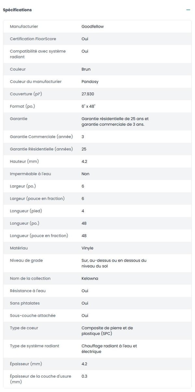Click the Hauteur (mm) row label
Viewport: 195px width, 392px height.
[24, 161]
